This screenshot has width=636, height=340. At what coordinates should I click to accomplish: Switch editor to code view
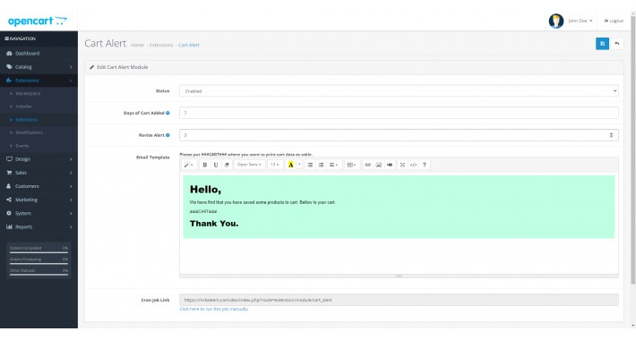(x=413, y=165)
